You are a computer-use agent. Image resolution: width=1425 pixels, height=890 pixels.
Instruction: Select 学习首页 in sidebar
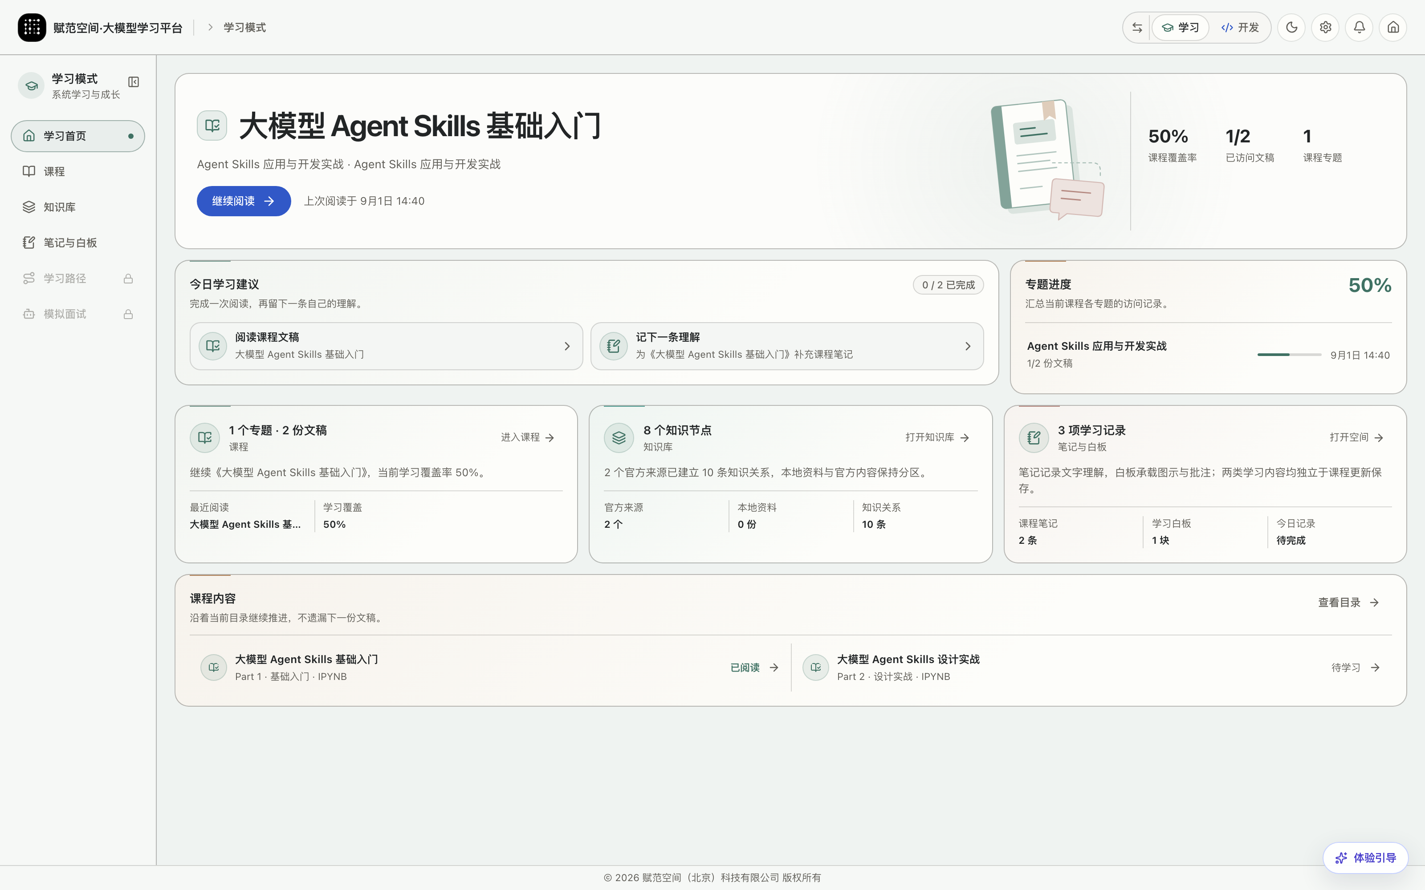click(78, 136)
